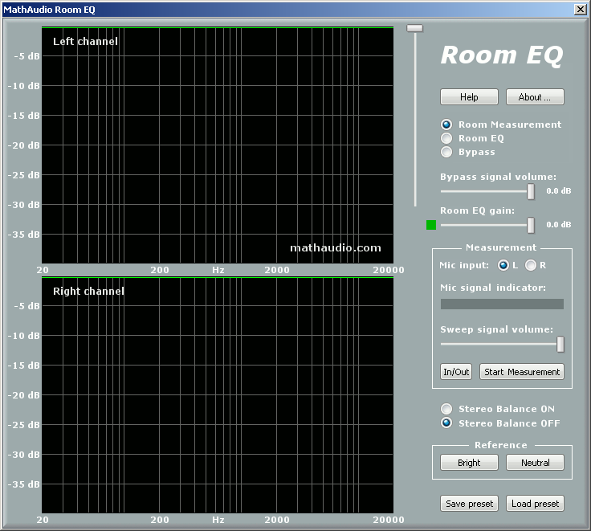Click the Room EQ gain 0.0 dB value
Image resolution: width=591 pixels, height=531 pixels.
[x=559, y=224]
